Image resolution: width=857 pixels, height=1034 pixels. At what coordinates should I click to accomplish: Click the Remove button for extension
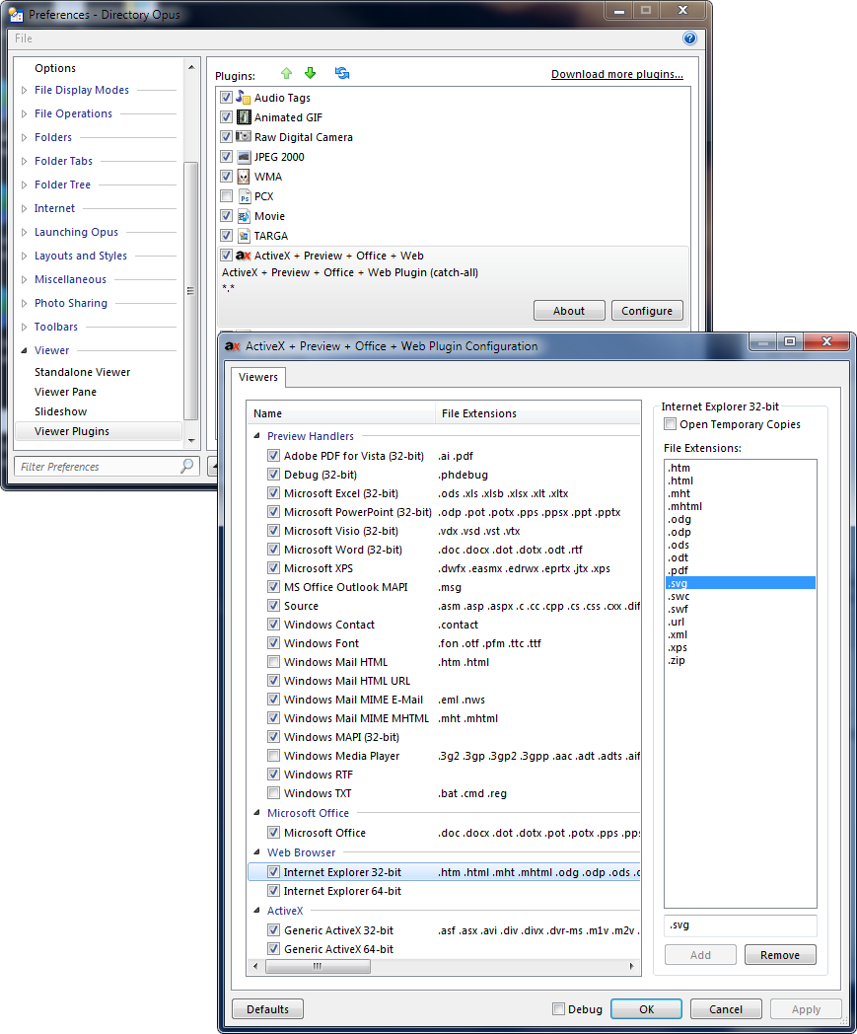[x=780, y=955]
